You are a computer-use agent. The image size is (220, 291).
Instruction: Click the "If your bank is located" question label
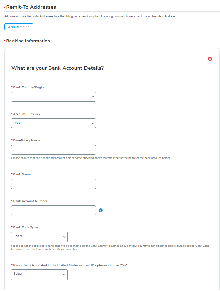(70, 265)
